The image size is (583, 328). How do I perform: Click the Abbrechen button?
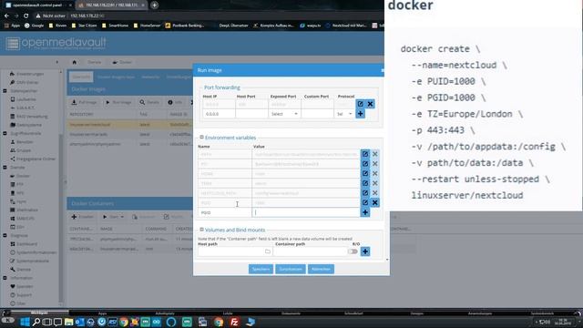point(321,269)
